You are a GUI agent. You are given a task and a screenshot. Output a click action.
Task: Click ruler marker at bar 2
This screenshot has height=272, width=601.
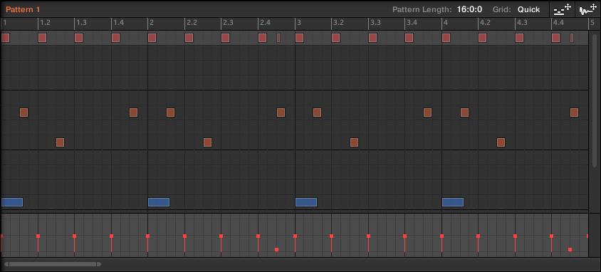coord(152,23)
